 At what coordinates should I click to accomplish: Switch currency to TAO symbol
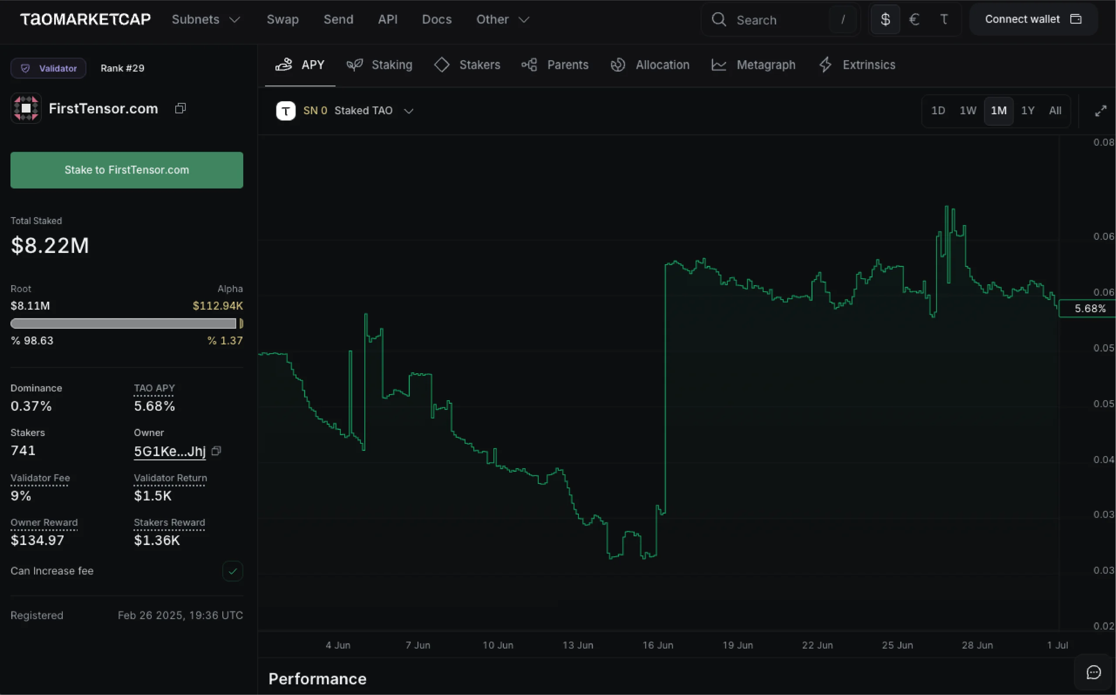(x=944, y=19)
